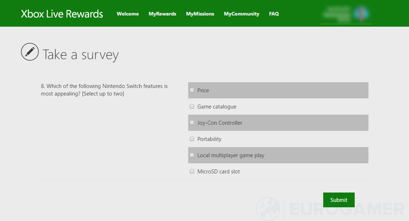Navigate to MyCommunity
Screen dimensions: 409x221
tap(241, 14)
